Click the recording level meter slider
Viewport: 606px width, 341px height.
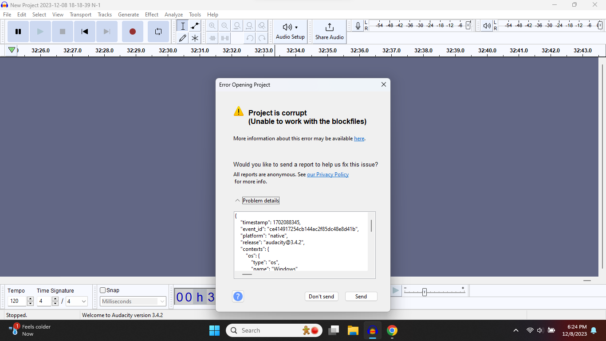(468, 26)
